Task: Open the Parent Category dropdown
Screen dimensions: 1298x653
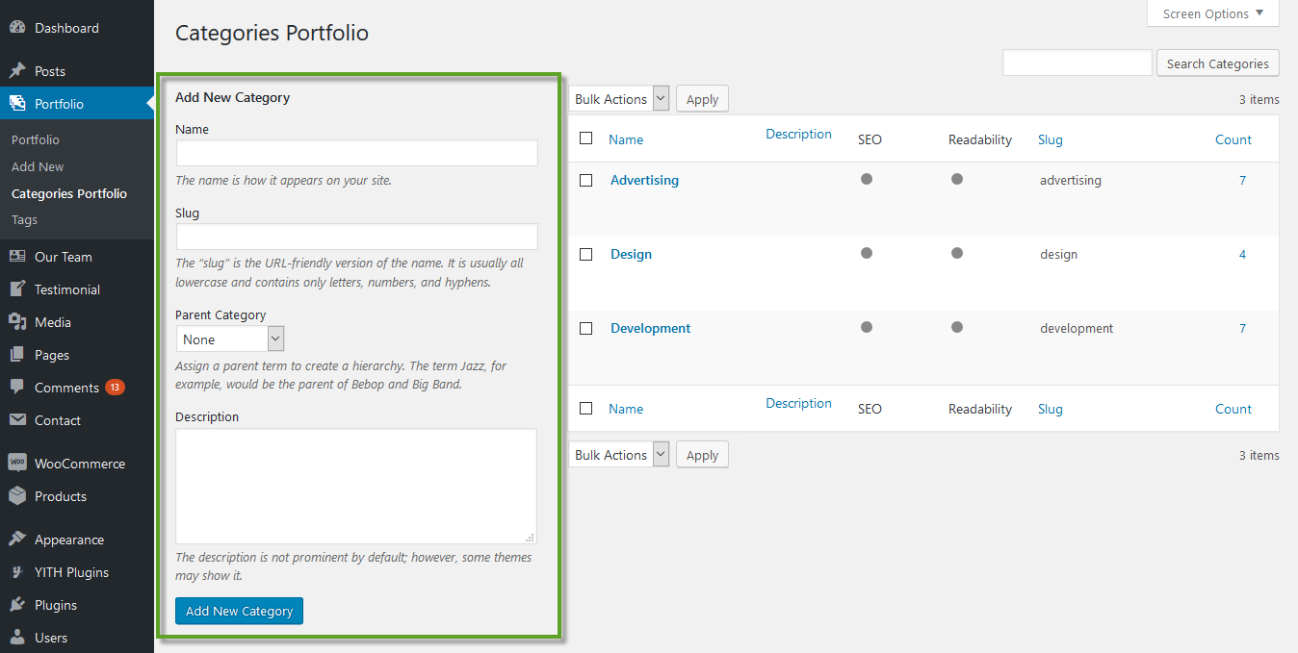Action: click(230, 339)
